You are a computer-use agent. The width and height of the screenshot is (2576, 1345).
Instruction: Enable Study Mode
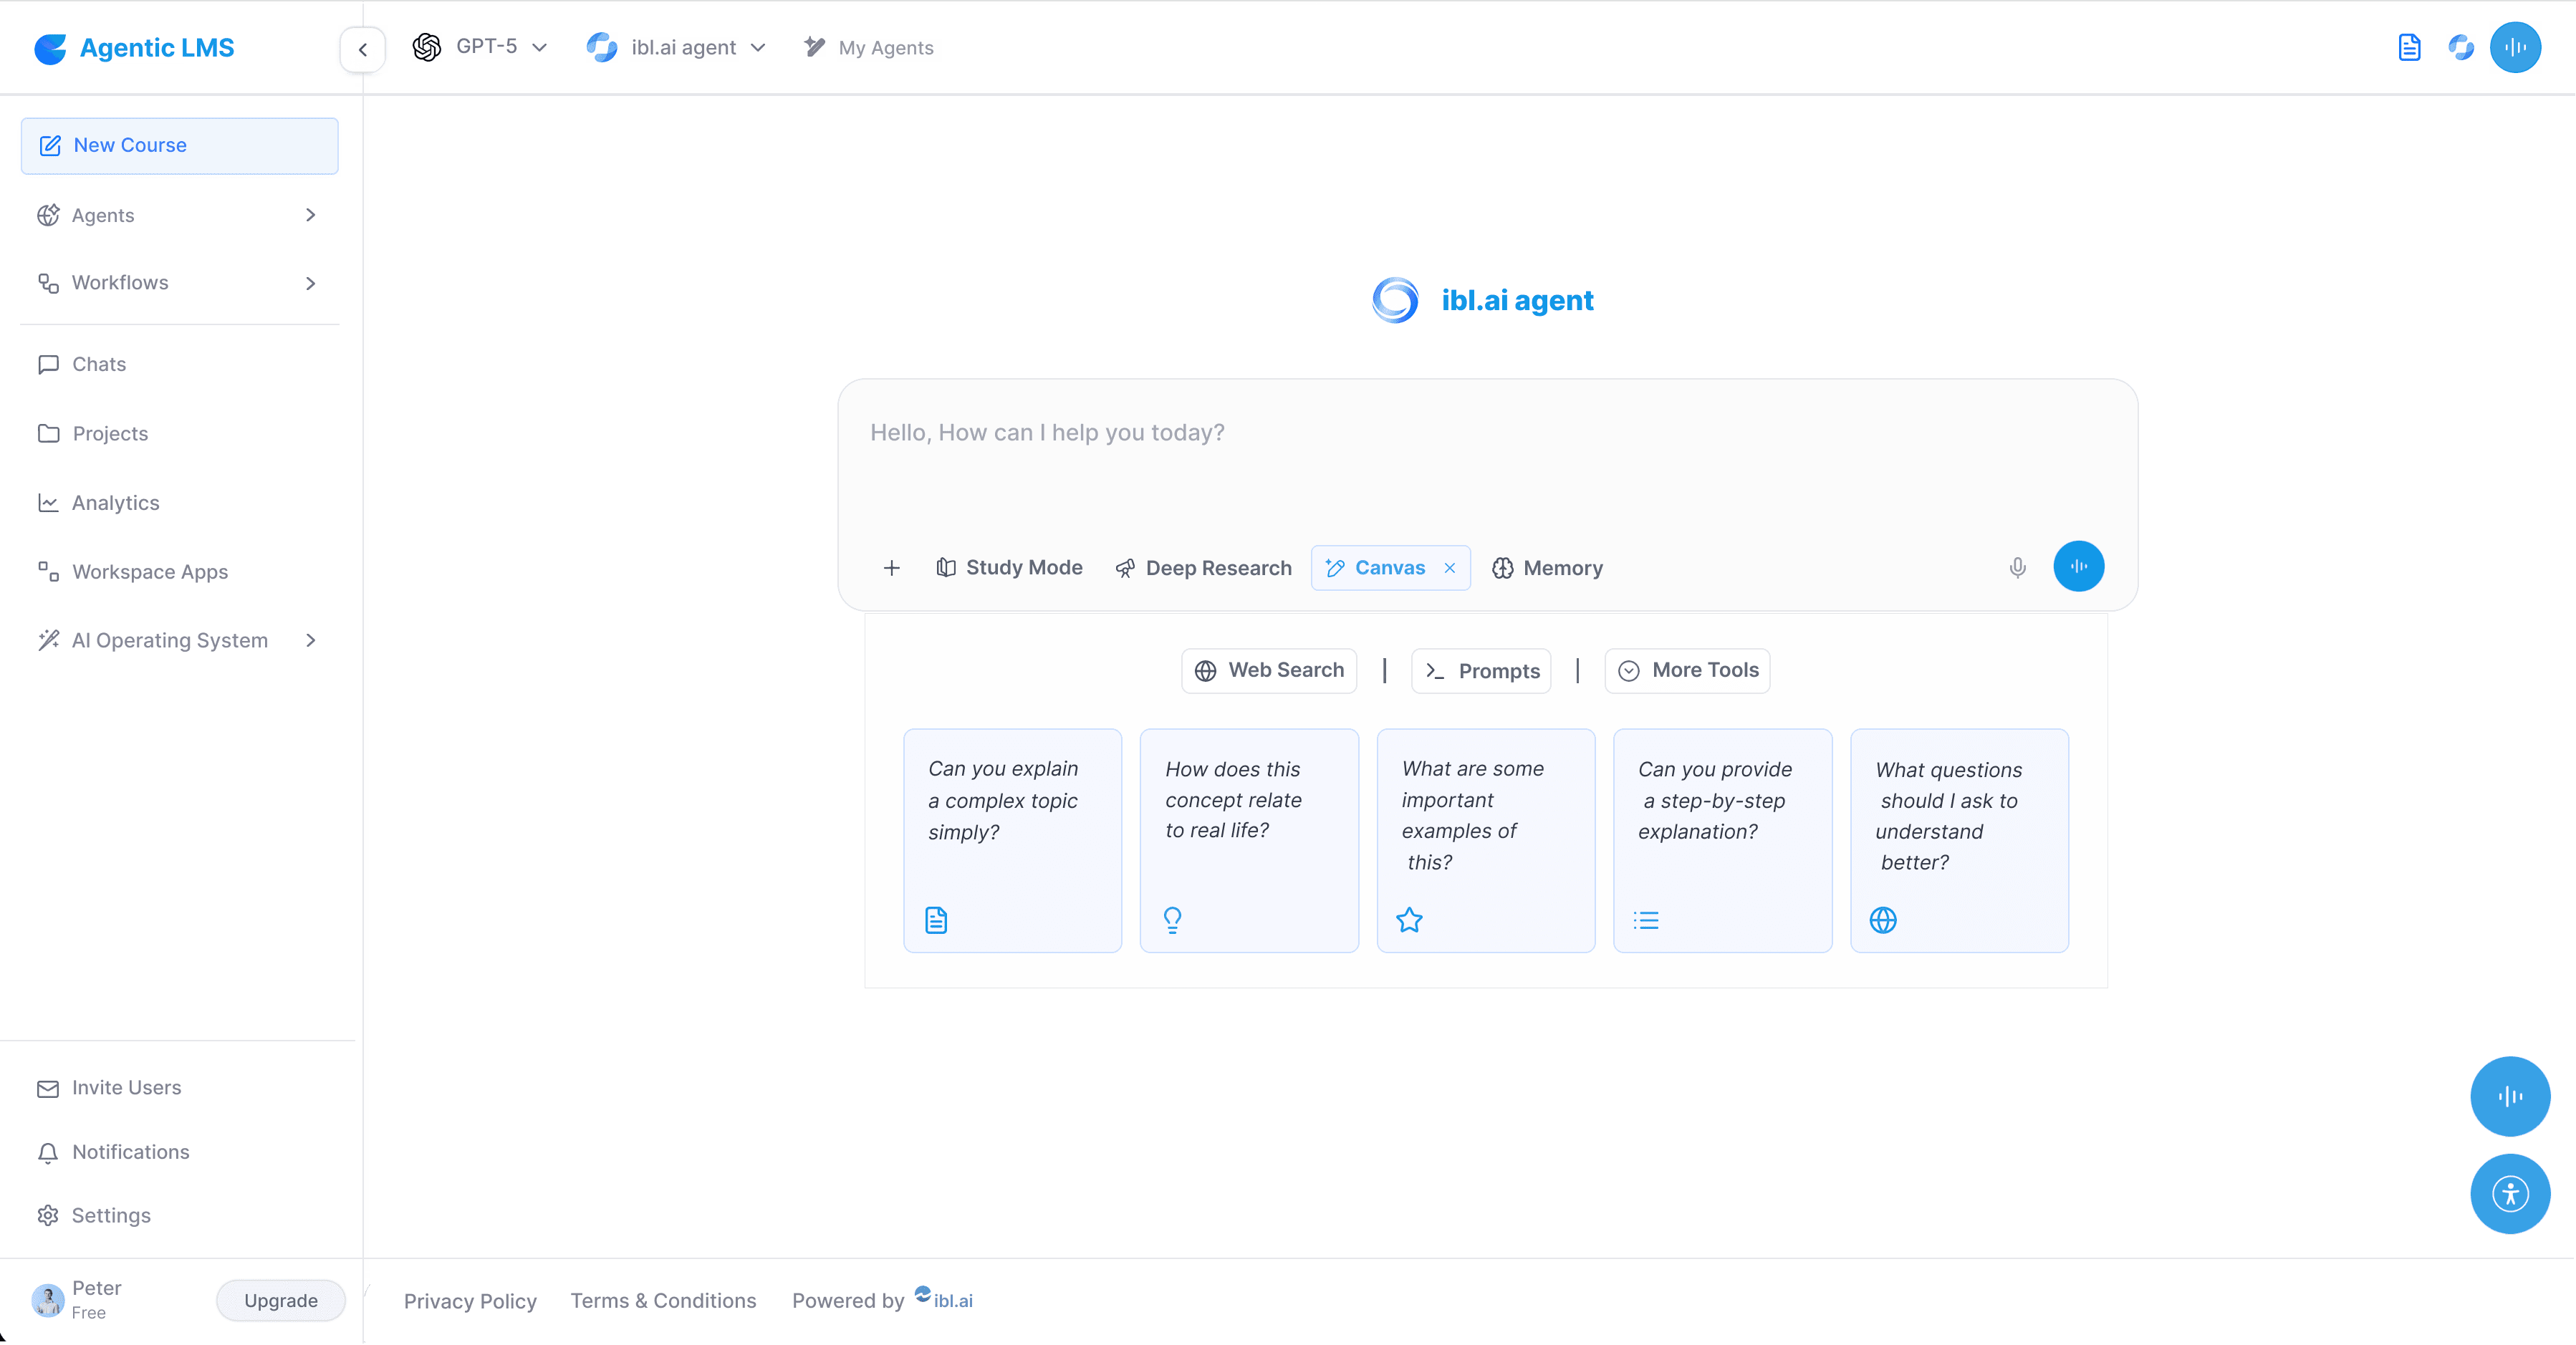1010,567
